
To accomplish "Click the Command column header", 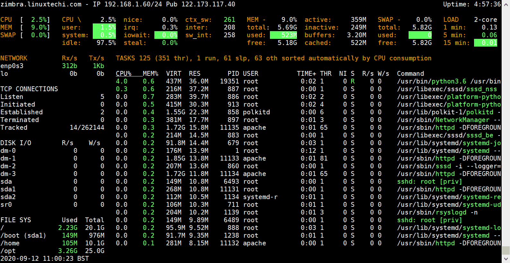I will [411, 74].
